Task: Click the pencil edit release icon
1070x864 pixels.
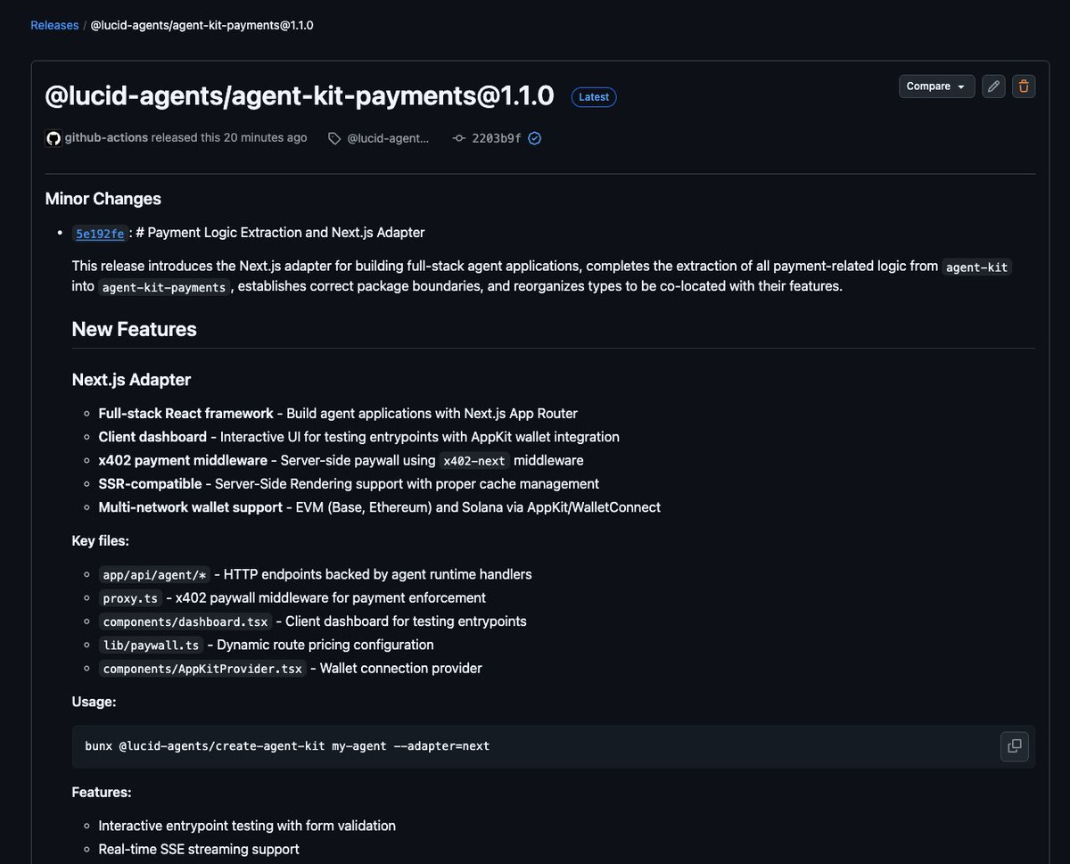Action: click(x=993, y=86)
